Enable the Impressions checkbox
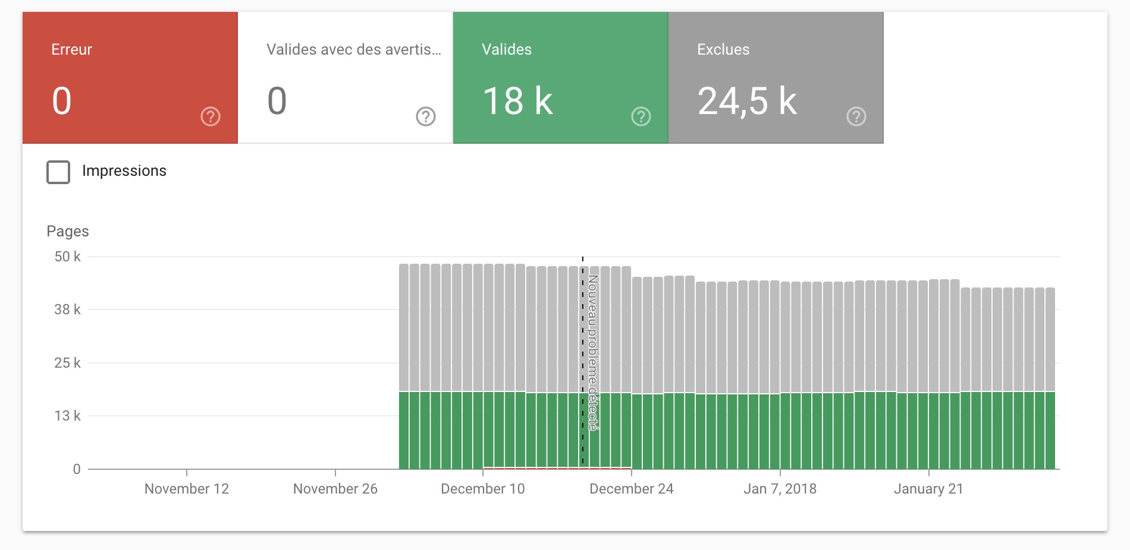The height and width of the screenshot is (550, 1130). (x=58, y=172)
